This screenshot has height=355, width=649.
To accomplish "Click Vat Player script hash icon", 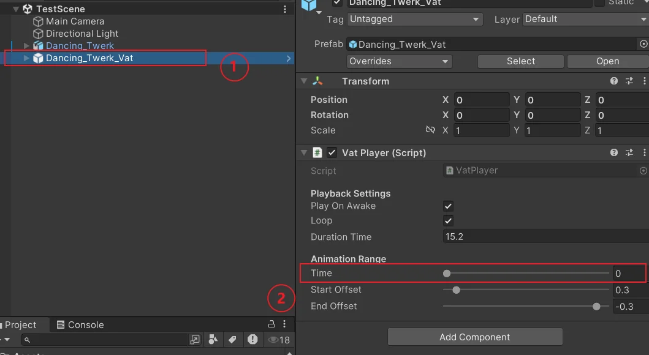I will point(317,152).
